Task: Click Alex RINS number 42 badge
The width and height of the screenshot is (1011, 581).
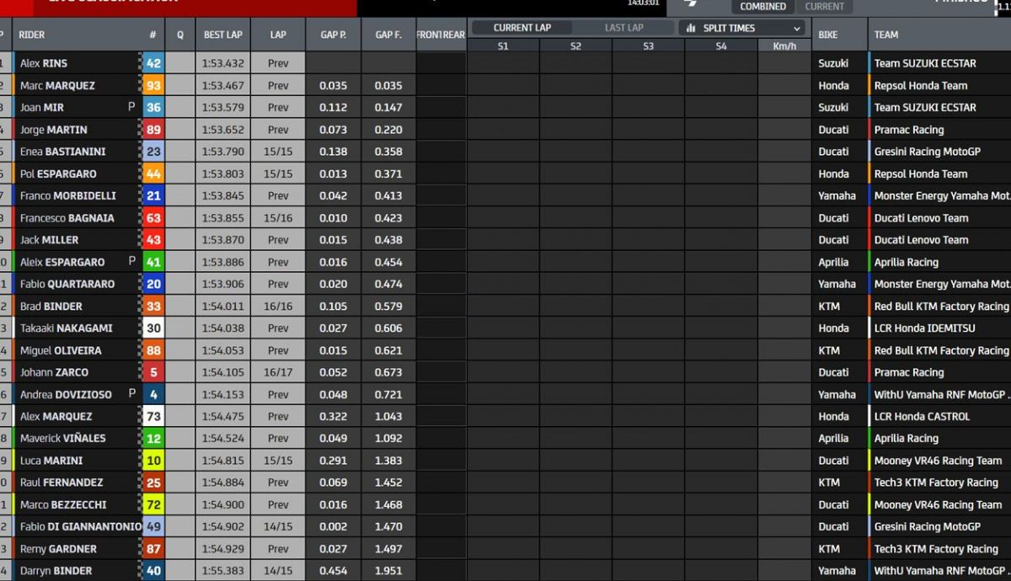Action: [x=153, y=63]
